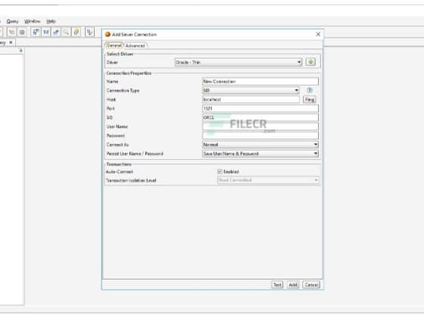Click the blue link-shaped toolbar icon

point(56,32)
